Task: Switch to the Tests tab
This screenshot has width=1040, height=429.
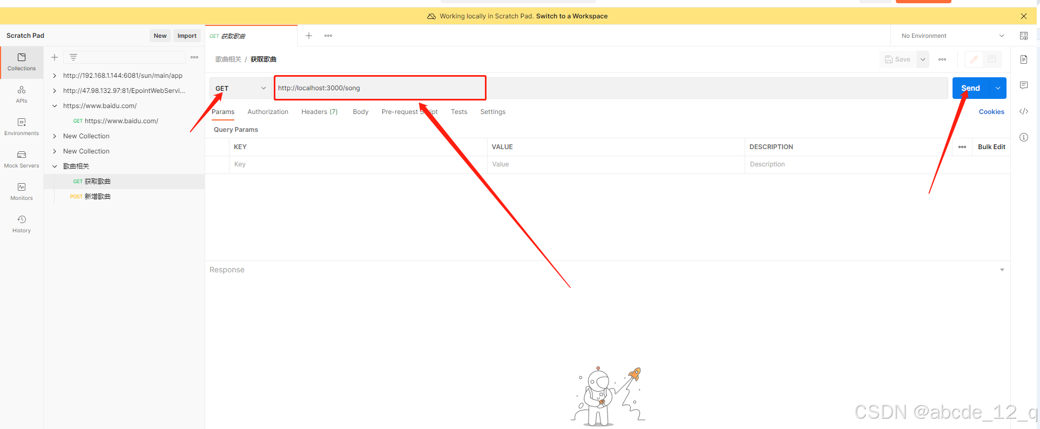Action: click(x=459, y=112)
